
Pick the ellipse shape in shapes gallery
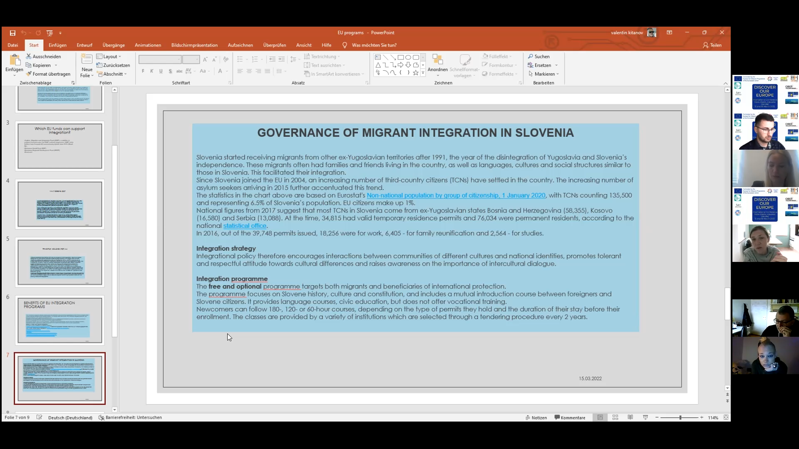408,57
